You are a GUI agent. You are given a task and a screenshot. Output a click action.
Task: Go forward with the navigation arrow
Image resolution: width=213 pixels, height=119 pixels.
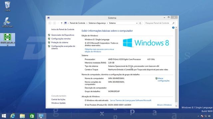pos(54,23)
